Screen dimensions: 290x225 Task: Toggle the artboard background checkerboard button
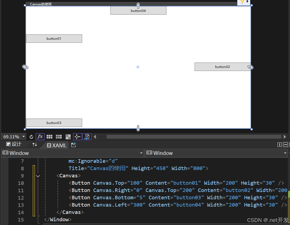click(68, 137)
